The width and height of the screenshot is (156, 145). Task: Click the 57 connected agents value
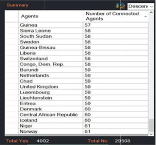88,25
